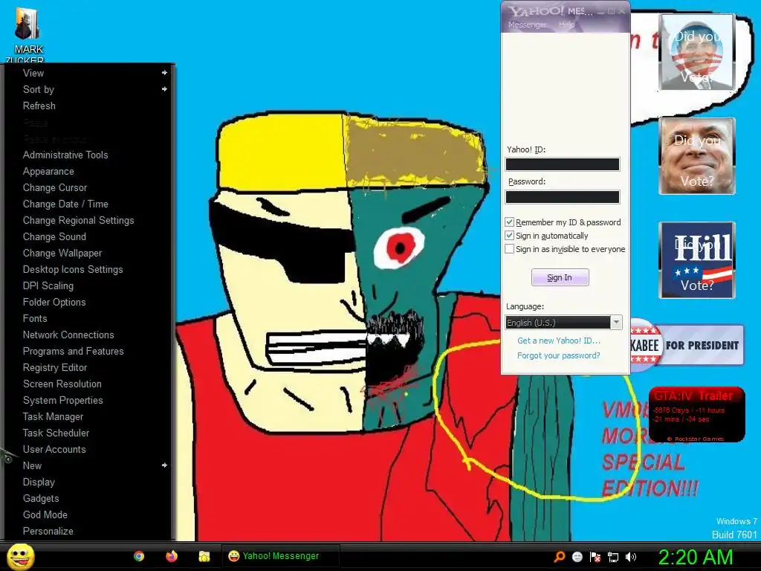Screen dimensions: 761x571
Task: Open the Messenger menu in Yahoo window
Action: coord(527,25)
